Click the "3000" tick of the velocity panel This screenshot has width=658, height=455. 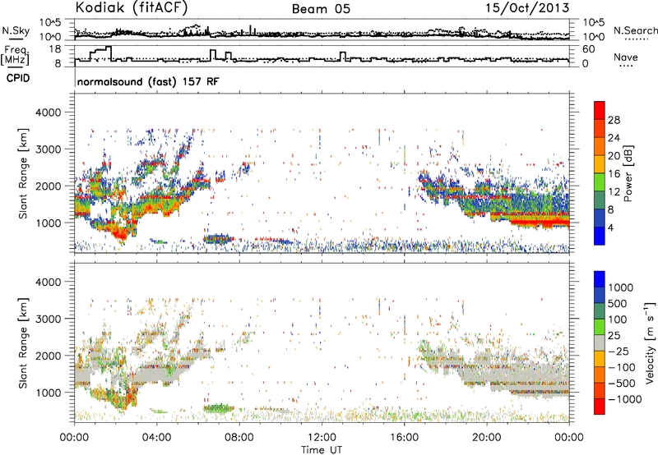(x=49, y=319)
